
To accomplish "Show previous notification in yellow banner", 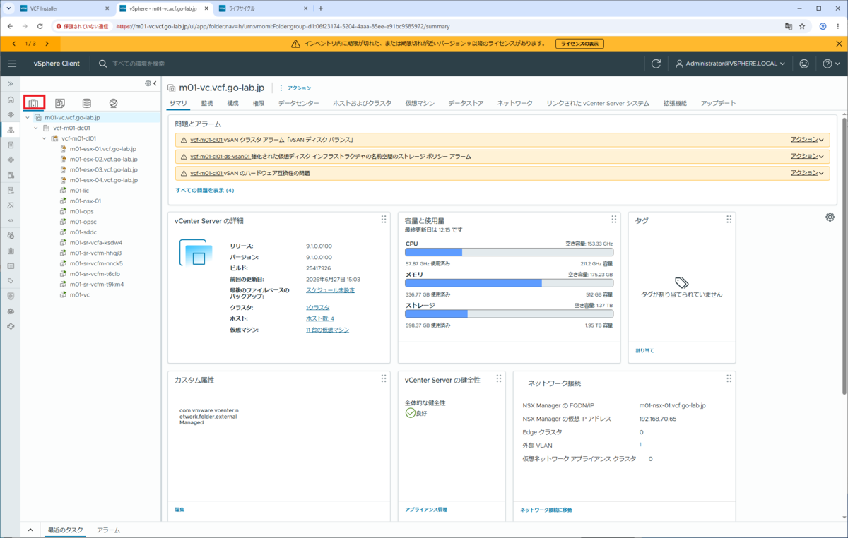I will pos(14,44).
